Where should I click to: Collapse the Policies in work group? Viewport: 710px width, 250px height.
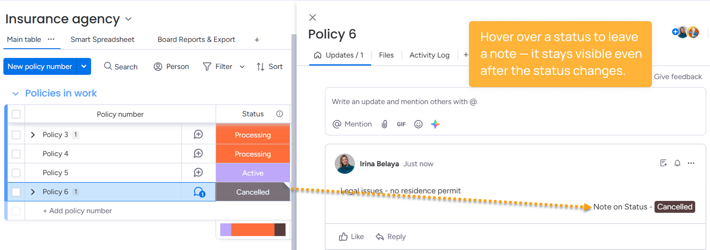pyautogui.click(x=16, y=93)
